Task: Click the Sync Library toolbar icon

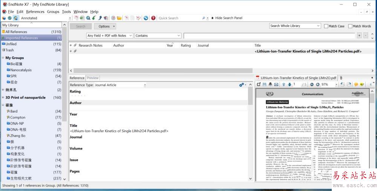Action: click(x=146, y=18)
